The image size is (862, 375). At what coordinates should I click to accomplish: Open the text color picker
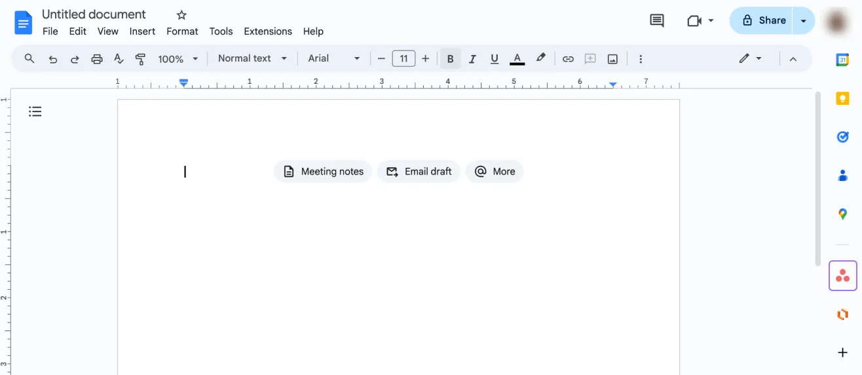pos(517,59)
